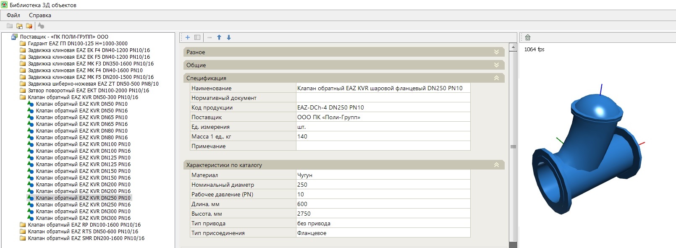Click the blue plus add icon
The height and width of the screenshot is (248, 676).
coord(188,37)
